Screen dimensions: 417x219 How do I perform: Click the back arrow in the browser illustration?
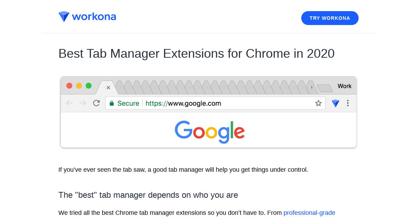point(69,103)
